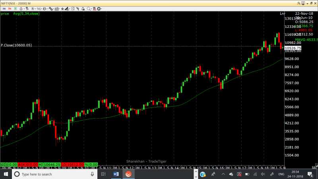The image size is (318, 179).
Task: Open the taskbar clock showing 20:34
Action: (295, 174)
